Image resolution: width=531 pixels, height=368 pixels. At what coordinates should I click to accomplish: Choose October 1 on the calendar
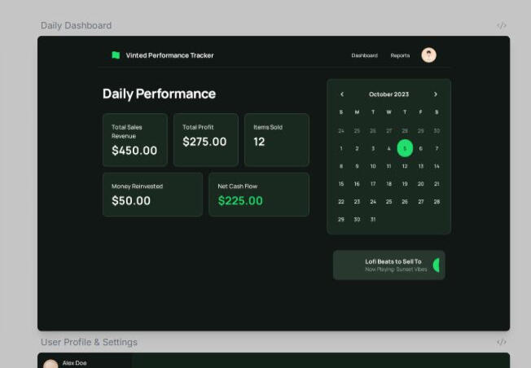point(341,148)
